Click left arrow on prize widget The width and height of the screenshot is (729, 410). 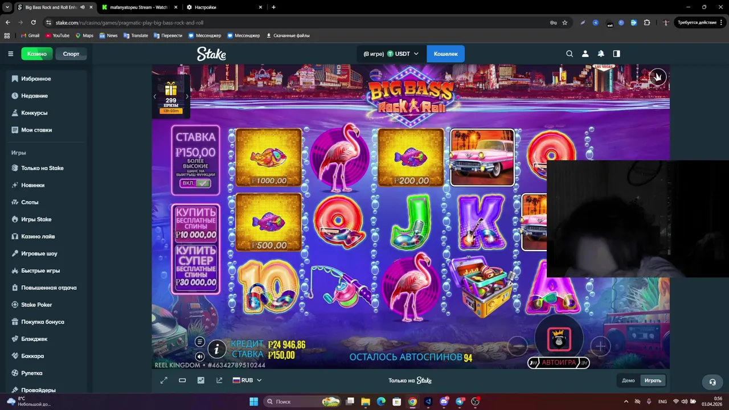[x=155, y=97]
